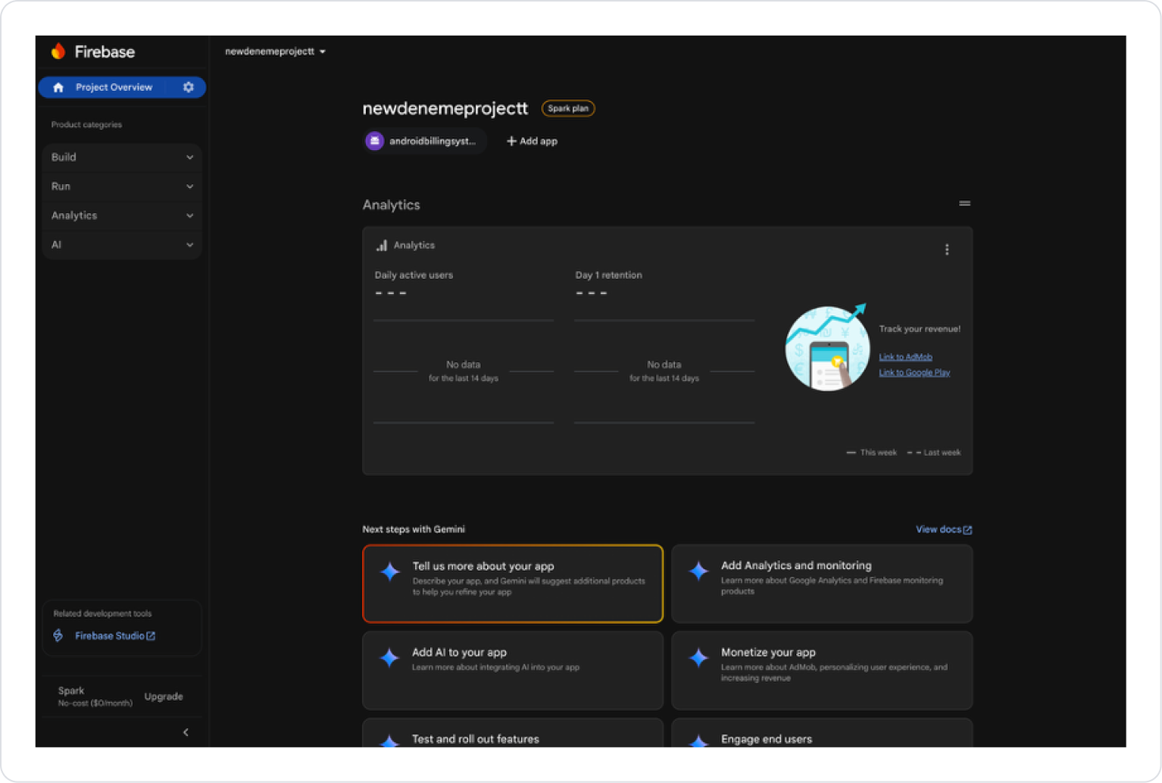Collapse the sidebar with the left chevron
1162x783 pixels.
tap(186, 732)
